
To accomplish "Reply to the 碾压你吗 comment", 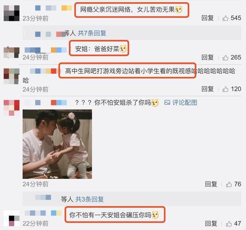I will (211, 223).
